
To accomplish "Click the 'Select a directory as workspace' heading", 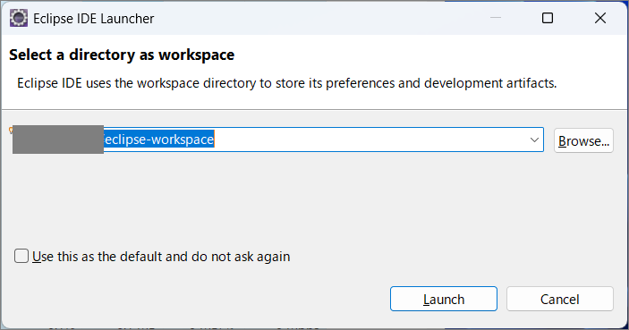I will [122, 55].
